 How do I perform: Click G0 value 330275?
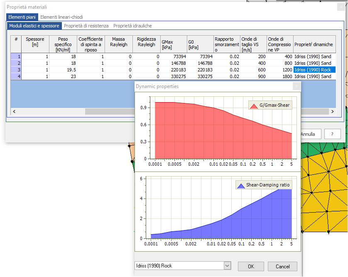(x=200, y=76)
